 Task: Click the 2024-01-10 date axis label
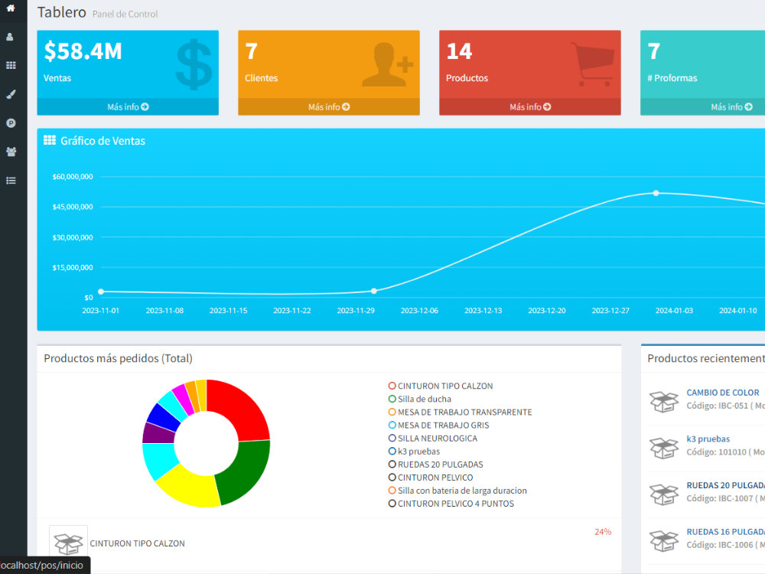coord(737,311)
